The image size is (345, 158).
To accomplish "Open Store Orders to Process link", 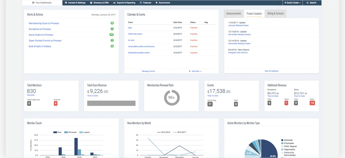I will tap(41, 35).
